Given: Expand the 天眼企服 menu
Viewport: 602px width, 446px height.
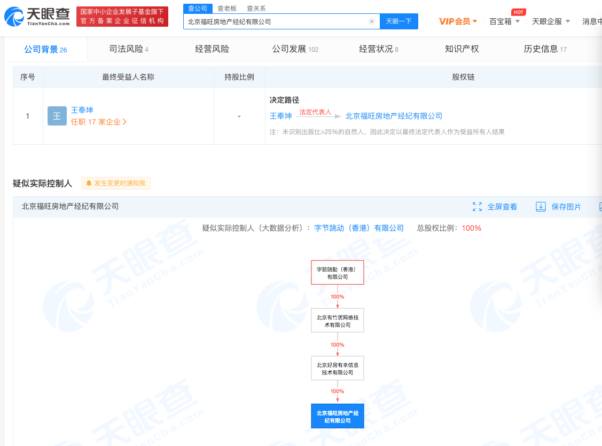Looking at the screenshot, I should click(551, 21).
